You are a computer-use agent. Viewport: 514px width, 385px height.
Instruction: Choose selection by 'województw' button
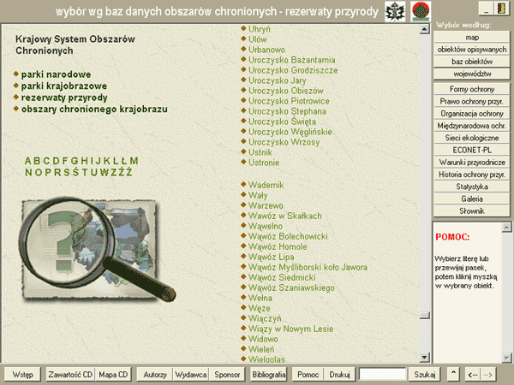[473, 74]
